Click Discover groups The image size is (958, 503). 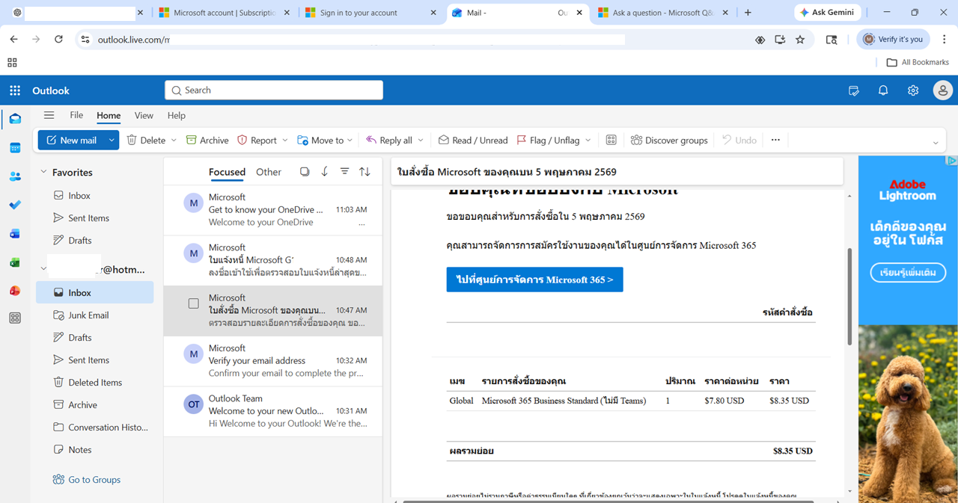click(x=669, y=140)
